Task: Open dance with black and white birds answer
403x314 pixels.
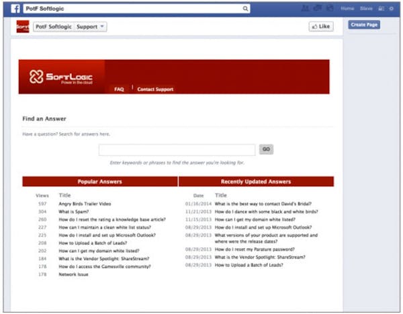Action: point(266,212)
